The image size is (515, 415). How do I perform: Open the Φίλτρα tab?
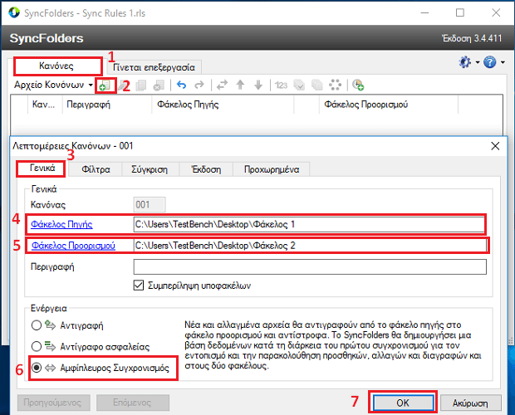[96, 169]
